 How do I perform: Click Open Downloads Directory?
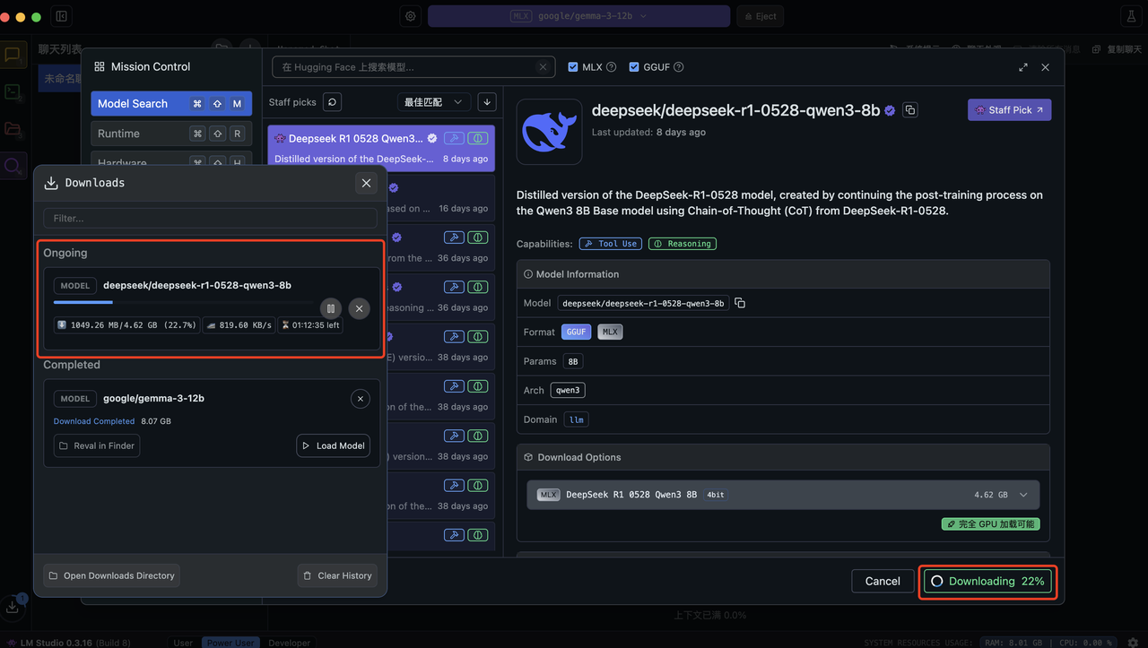click(111, 575)
